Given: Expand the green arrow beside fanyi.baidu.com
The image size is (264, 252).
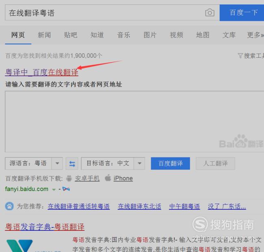Looking at the screenshot, I should [x=54, y=189].
